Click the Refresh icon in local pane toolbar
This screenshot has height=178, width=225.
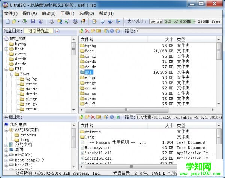coord(118,117)
